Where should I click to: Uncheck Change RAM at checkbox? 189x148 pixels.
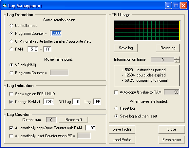[x=11, y=102]
